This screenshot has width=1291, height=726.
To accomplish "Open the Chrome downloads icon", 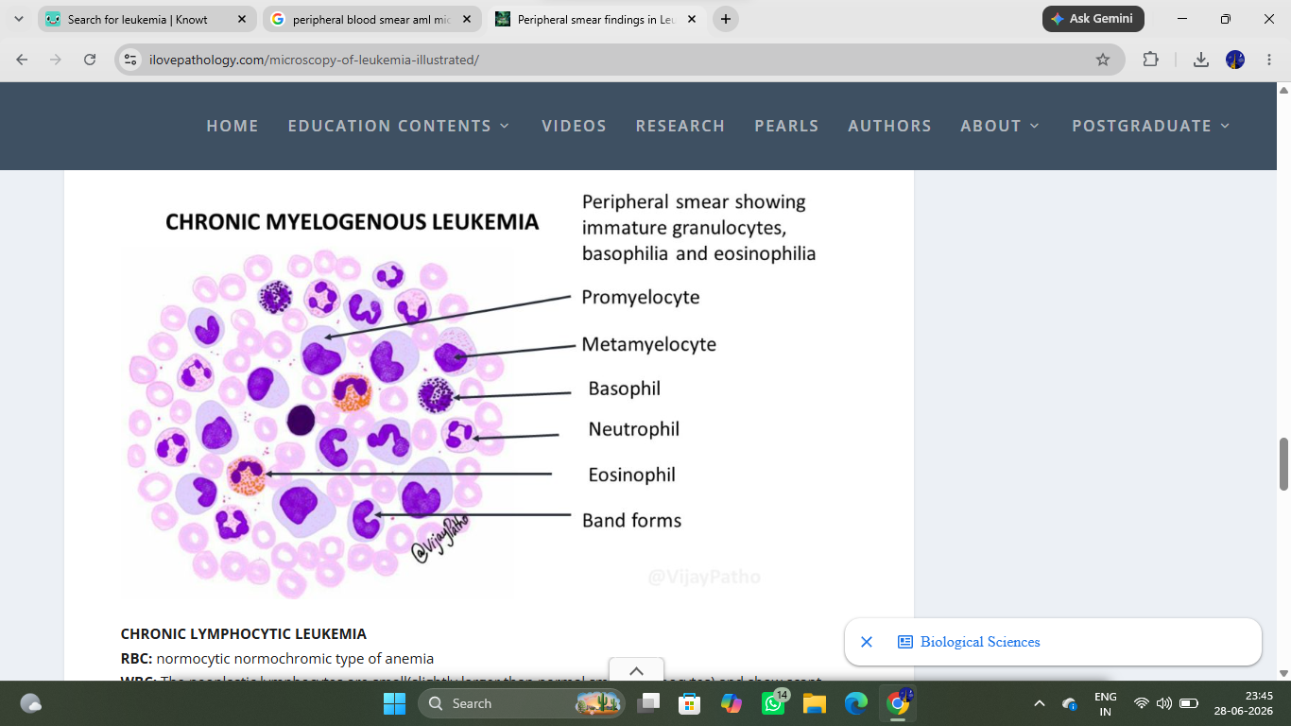I will [x=1201, y=60].
